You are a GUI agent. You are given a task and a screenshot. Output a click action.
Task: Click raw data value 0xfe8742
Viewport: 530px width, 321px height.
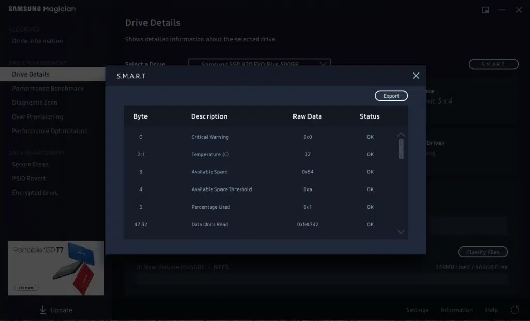(x=307, y=224)
